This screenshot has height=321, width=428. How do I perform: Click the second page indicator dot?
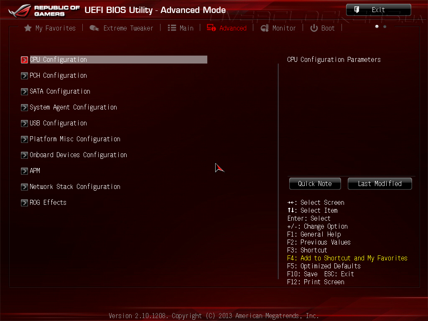[x=385, y=26]
